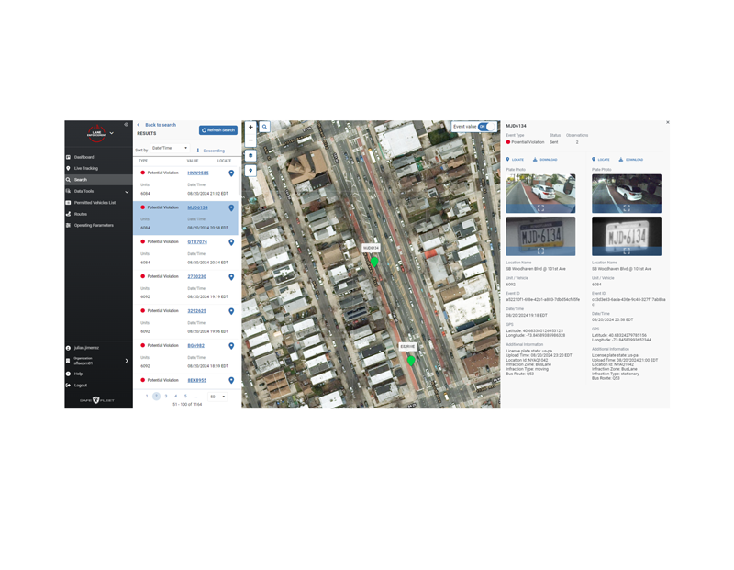Viewport: 734px width, 570px height.
Task: Click the map pin marker tool button
Action: 250,171
